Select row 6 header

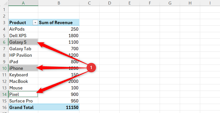click(4, 42)
